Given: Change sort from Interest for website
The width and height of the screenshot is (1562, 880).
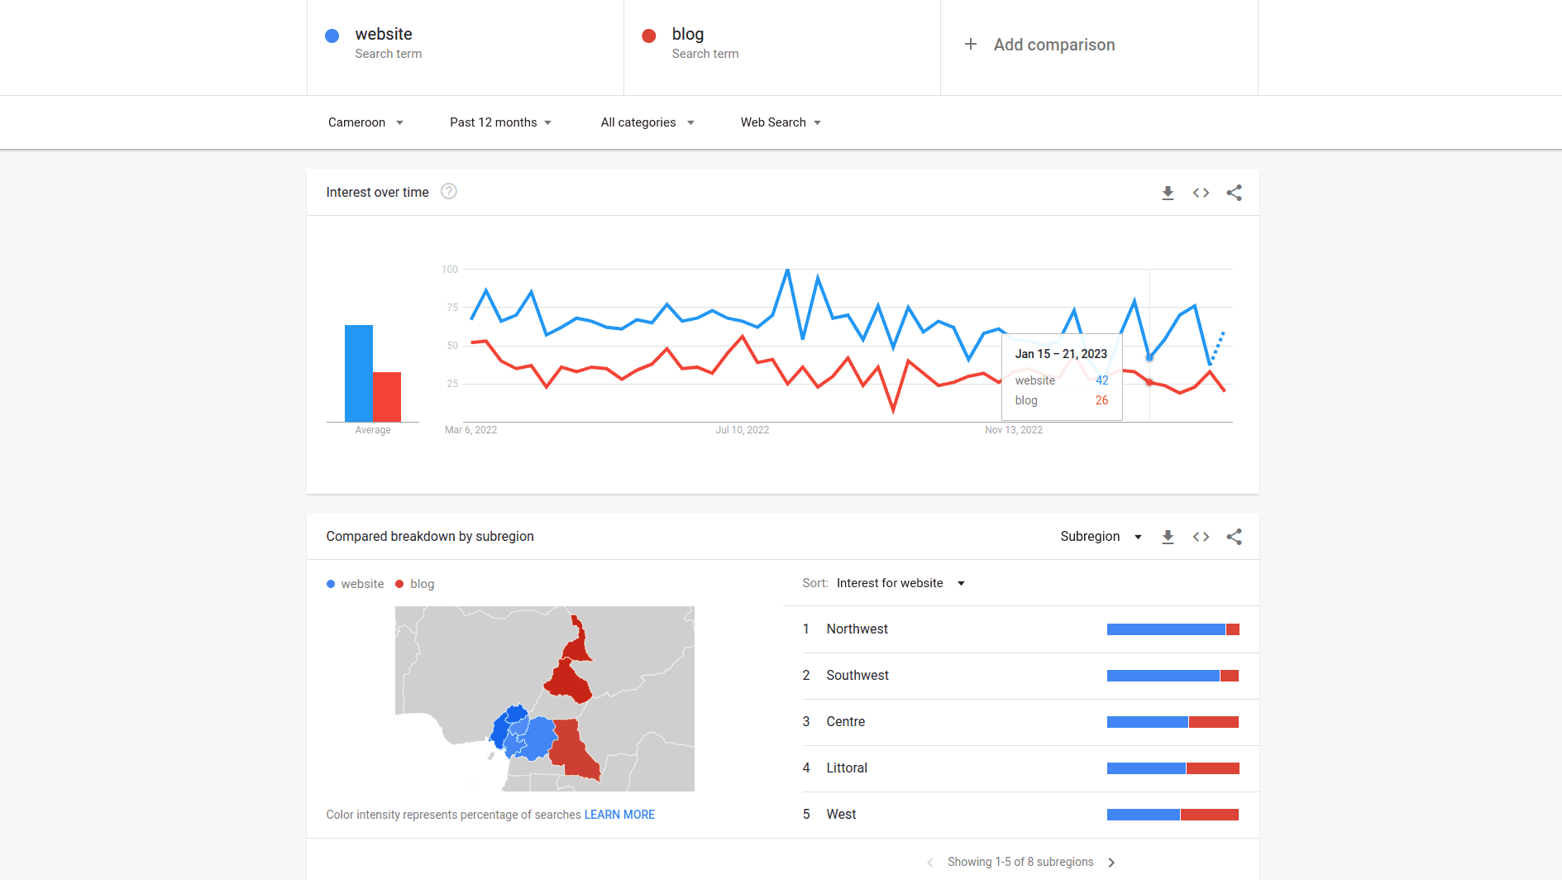Looking at the screenshot, I should (x=900, y=583).
